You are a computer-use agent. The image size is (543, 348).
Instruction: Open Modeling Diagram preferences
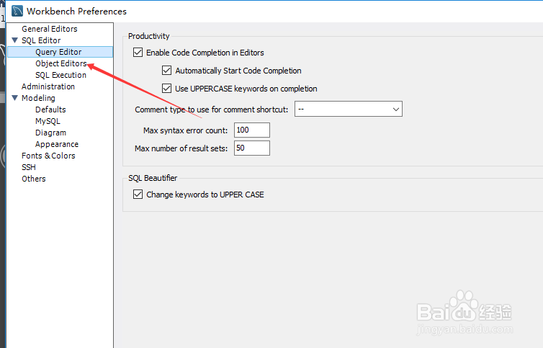[x=50, y=133]
